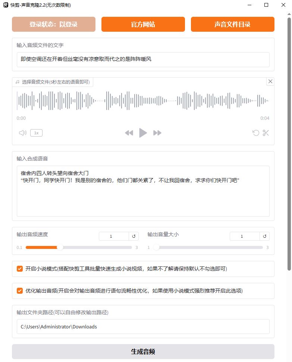
Task: Click the audio volume speaker icon
Action: [23, 133]
